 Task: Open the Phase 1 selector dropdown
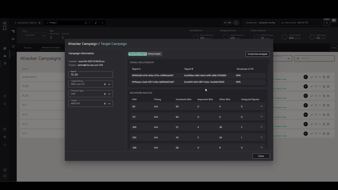pyautogui.click(x=89, y=23)
